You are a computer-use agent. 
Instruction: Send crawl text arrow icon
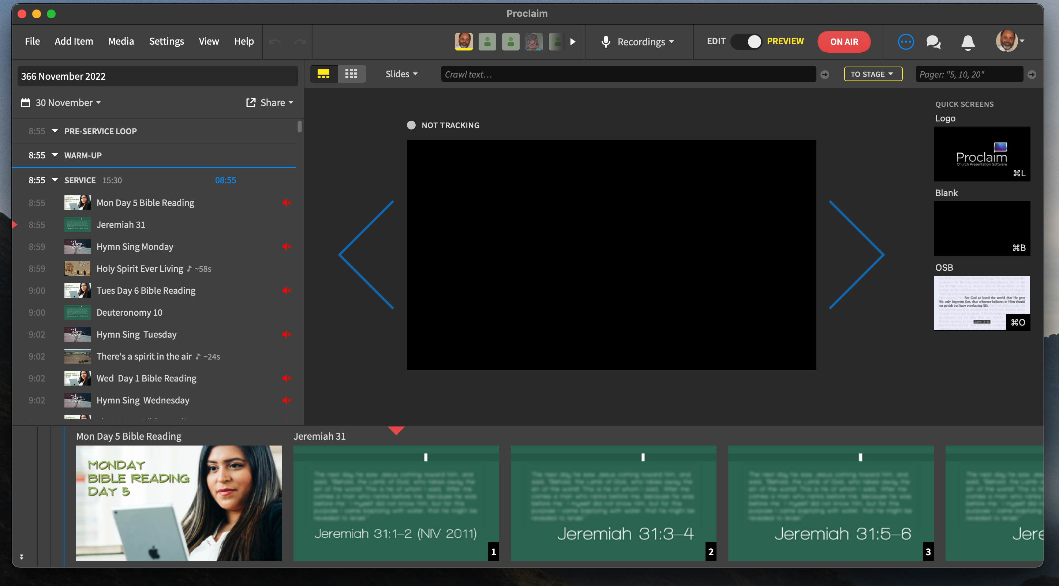tap(825, 74)
